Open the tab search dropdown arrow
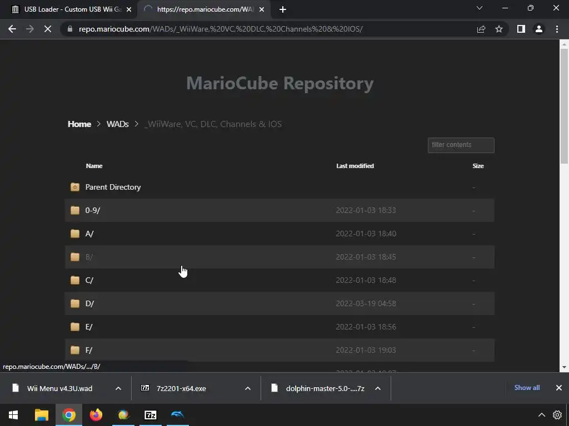This screenshot has width=569, height=426. [480, 8]
